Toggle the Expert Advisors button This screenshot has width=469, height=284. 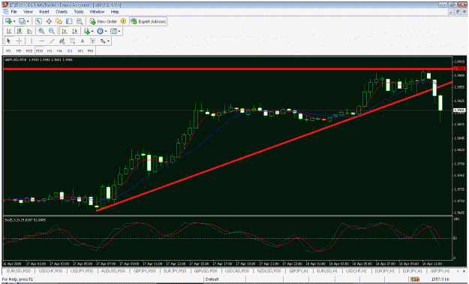[149, 21]
